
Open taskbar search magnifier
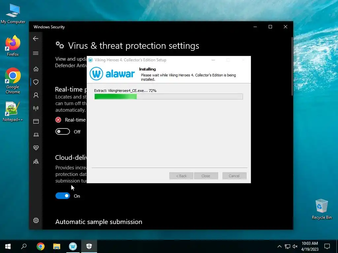(x=24, y=246)
